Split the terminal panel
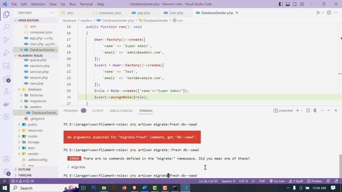This screenshot has height=192, width=342. [308, 110]
